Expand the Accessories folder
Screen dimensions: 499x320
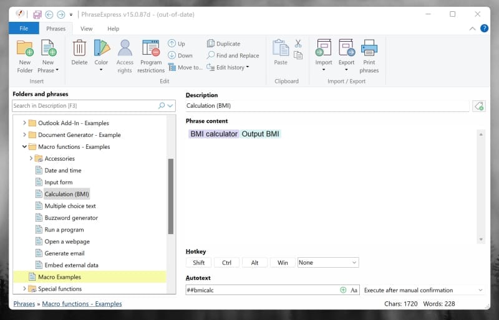(31, 158)
